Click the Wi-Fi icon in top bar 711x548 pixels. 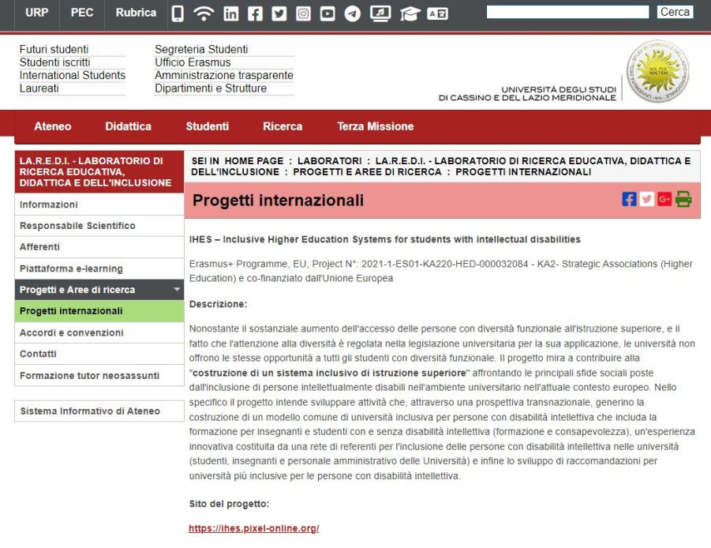click(204, 13)
